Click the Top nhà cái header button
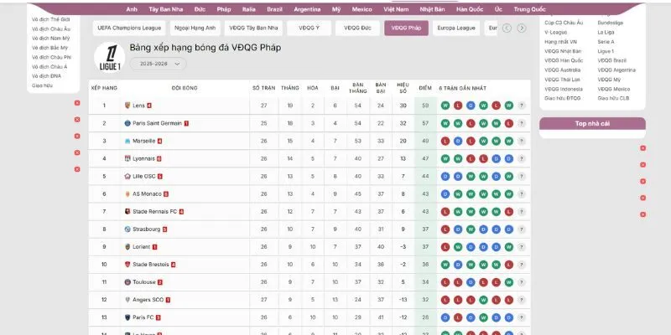 pyautogui.click(x=592, y=123)
